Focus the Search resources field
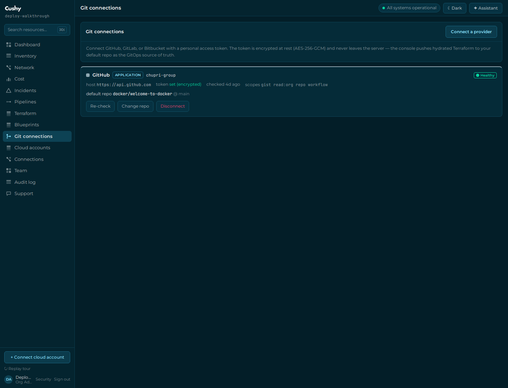The image size is (508, 388). coord(37,30)
